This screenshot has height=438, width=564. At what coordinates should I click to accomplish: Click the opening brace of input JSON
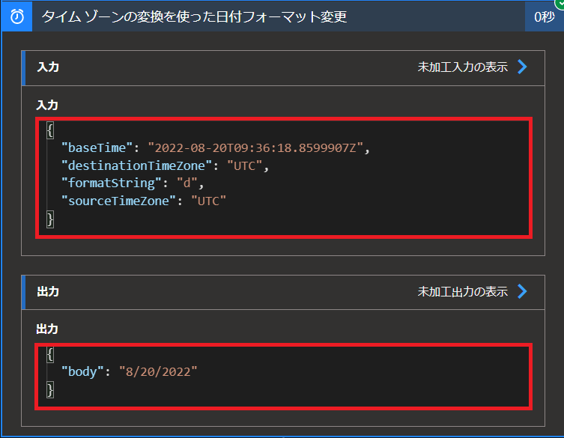point(50,130)
